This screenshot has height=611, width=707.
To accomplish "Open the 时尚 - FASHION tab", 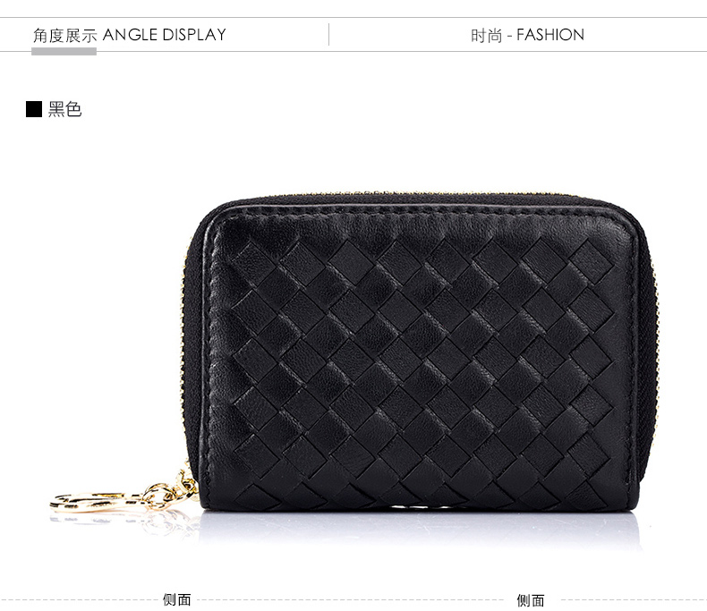I will 527,35.
